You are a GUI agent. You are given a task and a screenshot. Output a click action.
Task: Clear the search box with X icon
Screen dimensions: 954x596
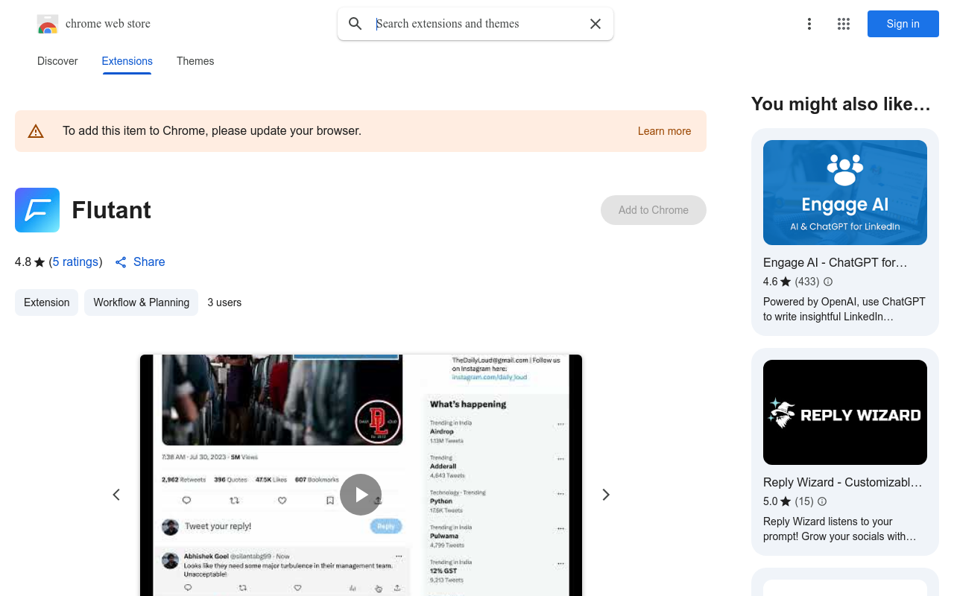(596, 24)
